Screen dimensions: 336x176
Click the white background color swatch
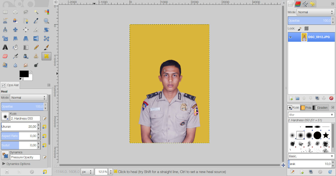30,78
